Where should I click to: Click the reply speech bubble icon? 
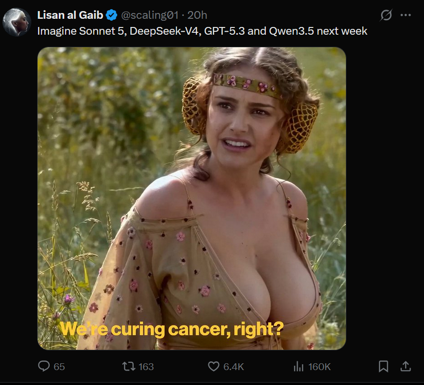click(44, 367)
